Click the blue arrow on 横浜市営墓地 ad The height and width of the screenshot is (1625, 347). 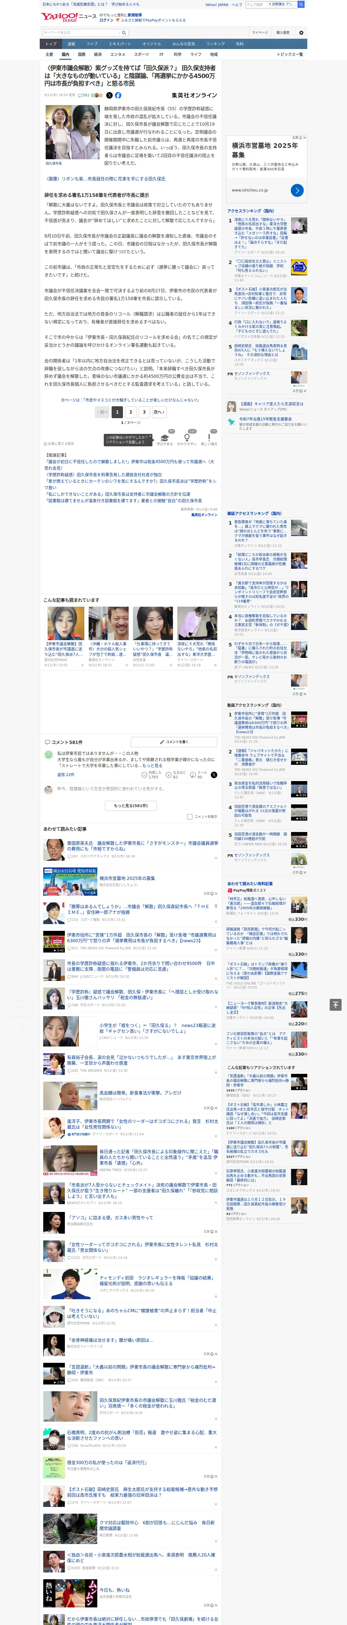[297, 190]
